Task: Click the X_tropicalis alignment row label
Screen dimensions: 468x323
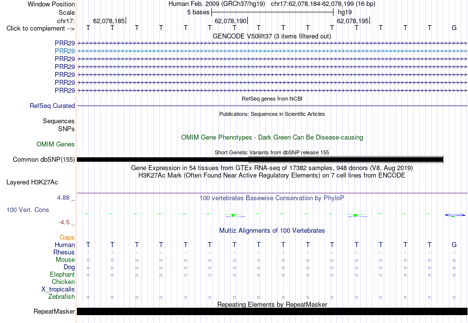Action: coord(58,289)
